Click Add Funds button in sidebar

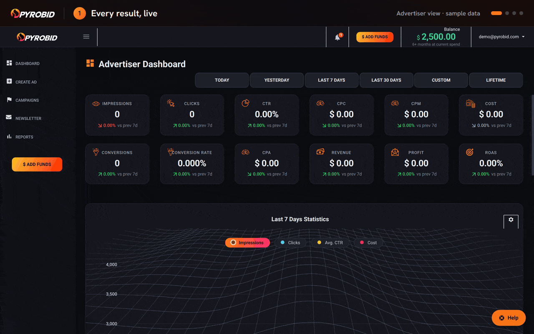point(37,164)
